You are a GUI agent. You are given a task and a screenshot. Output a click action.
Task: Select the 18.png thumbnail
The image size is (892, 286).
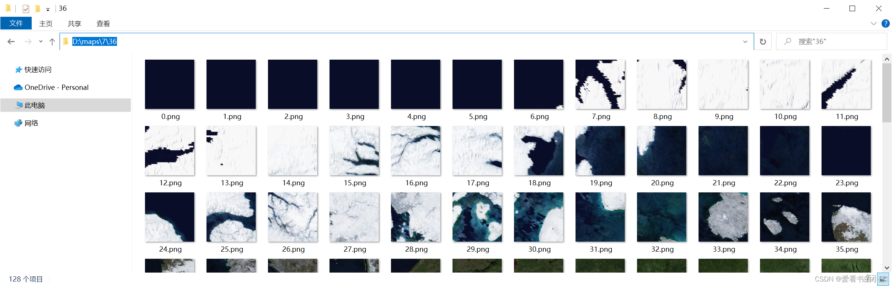pos(539,151)
